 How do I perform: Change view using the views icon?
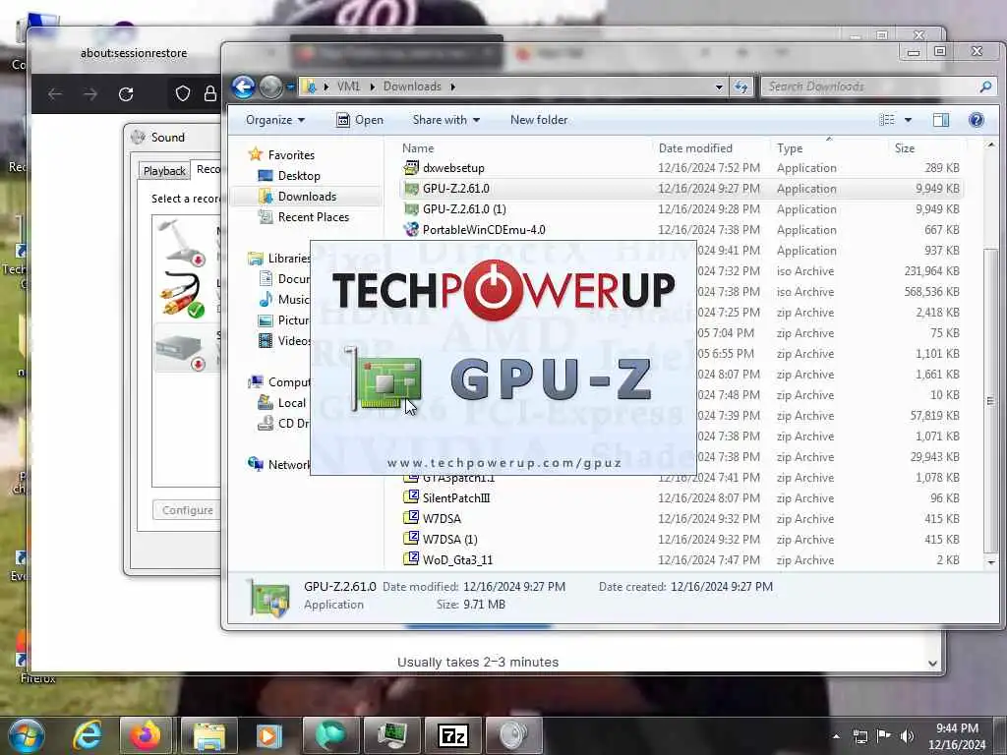point(887,120)
